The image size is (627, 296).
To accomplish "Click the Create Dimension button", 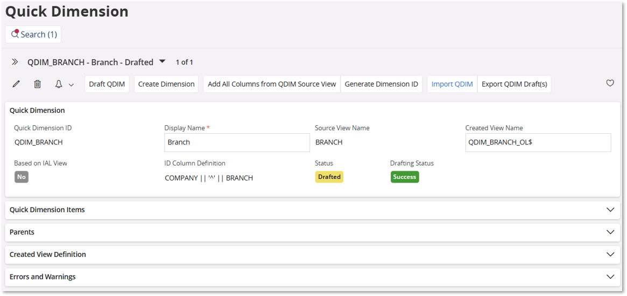I will pos(166,84).
